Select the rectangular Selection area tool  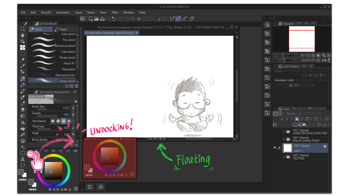tap(23, 54)
